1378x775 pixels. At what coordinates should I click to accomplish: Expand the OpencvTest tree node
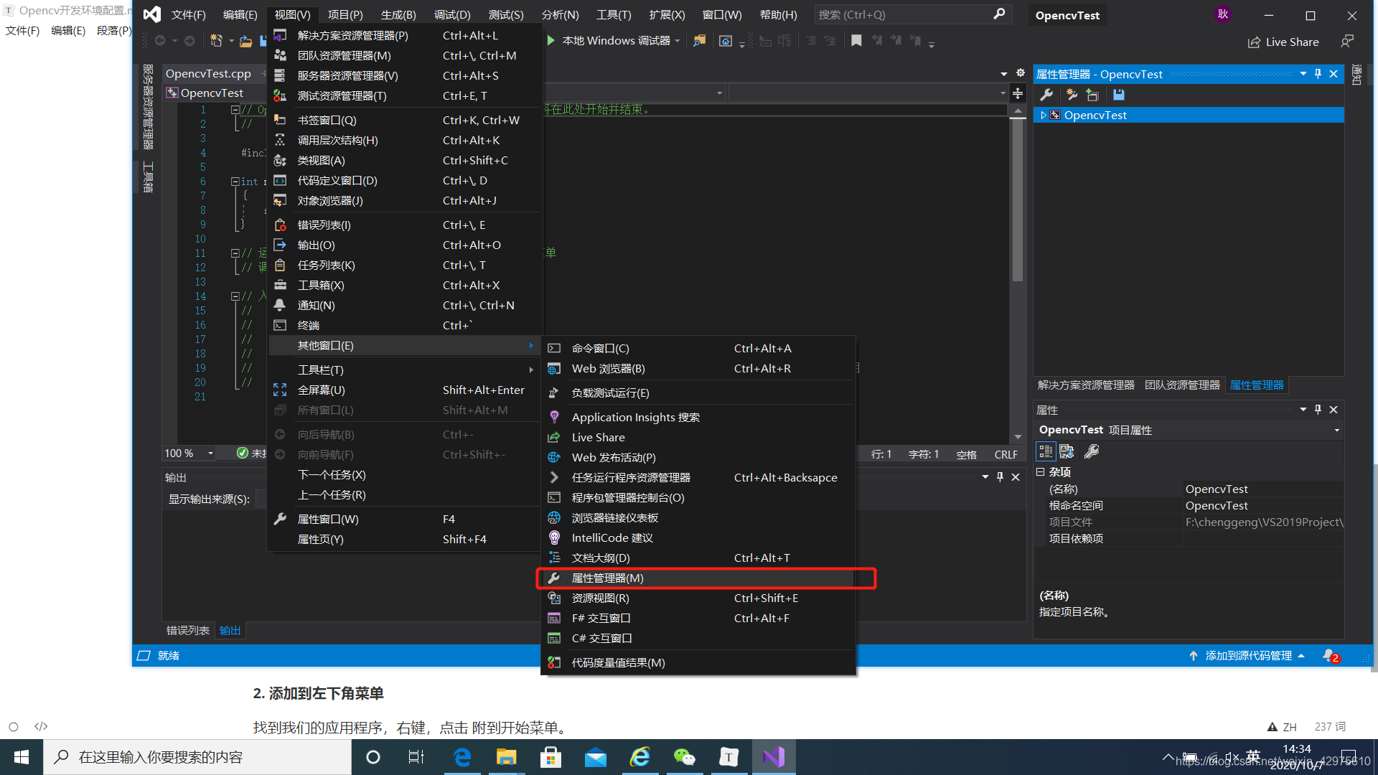(1044, 116)
